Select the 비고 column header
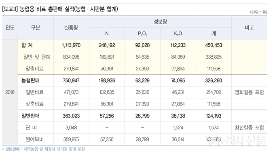 [249, 27]
